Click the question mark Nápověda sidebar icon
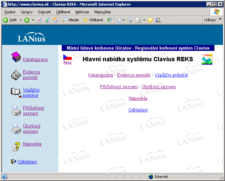 click(x=16, y=146)
